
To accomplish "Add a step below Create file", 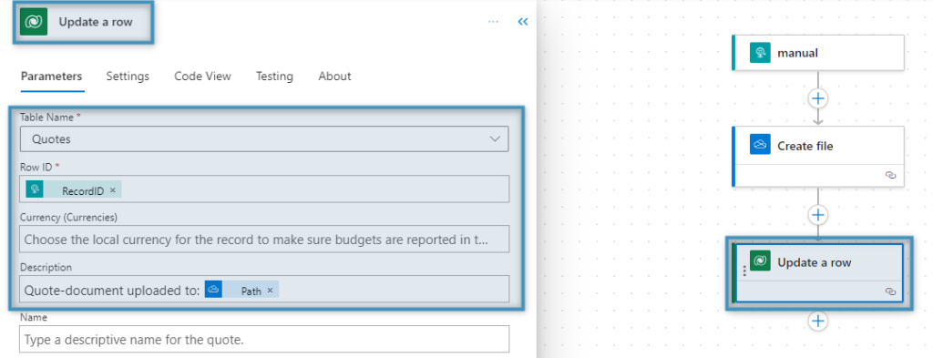I will tap(818, 214).
